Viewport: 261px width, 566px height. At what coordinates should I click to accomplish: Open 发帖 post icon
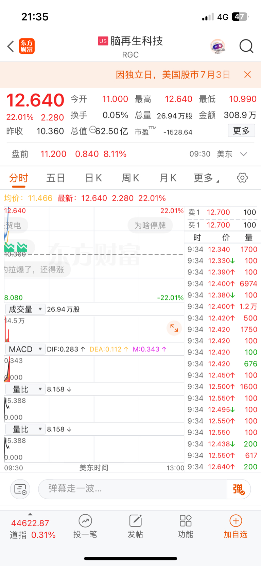coord(135,526)
